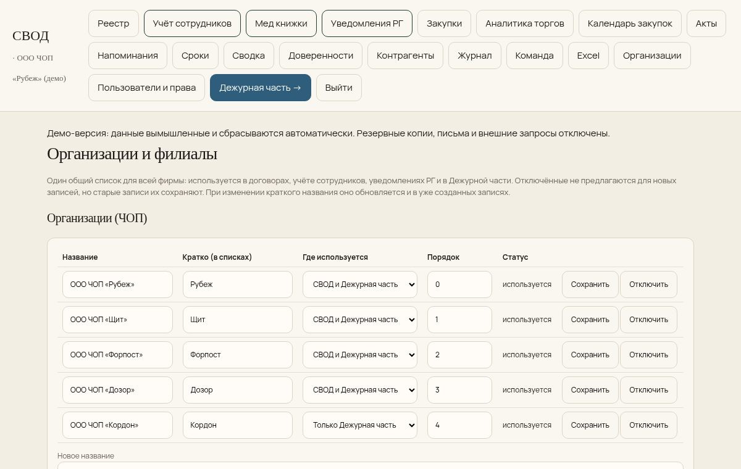Click the Организации (ЧОП) heading
This screenshot has width=741, height=469.
(97, 218)
